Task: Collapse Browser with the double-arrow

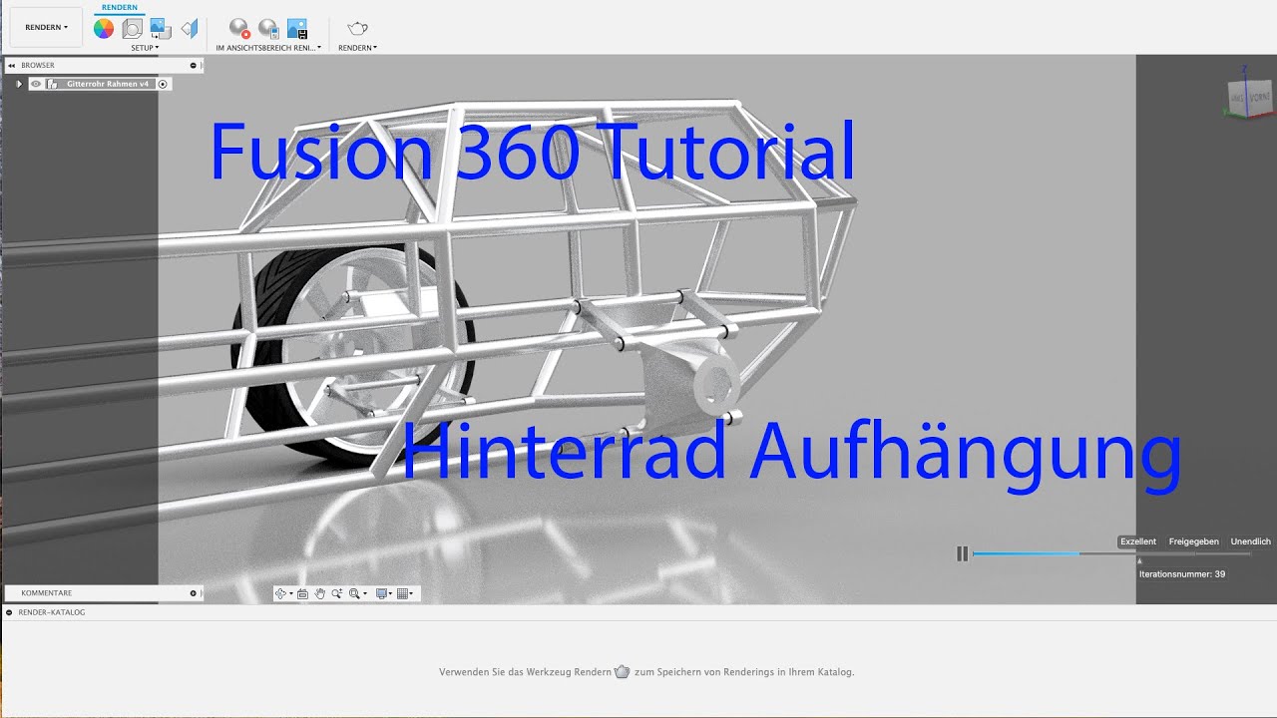Action: 12,66
